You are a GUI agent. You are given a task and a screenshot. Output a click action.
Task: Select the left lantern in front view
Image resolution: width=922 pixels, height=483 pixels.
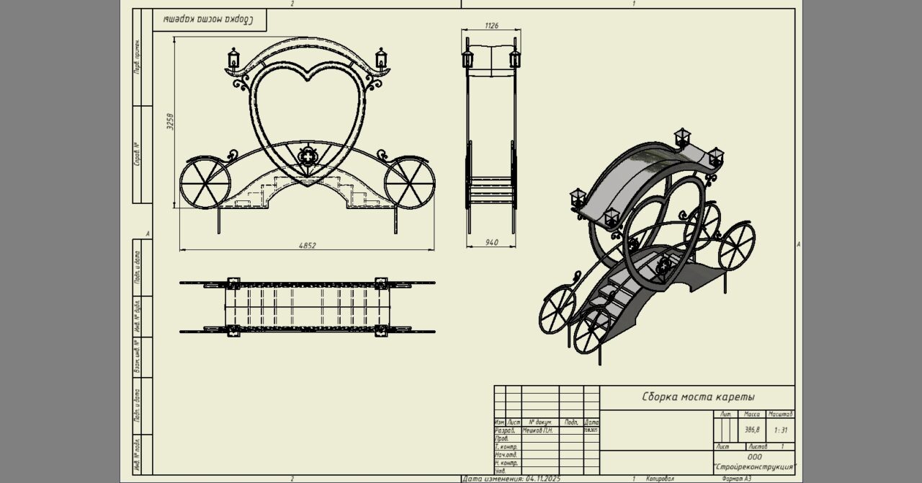pos(233,58)
